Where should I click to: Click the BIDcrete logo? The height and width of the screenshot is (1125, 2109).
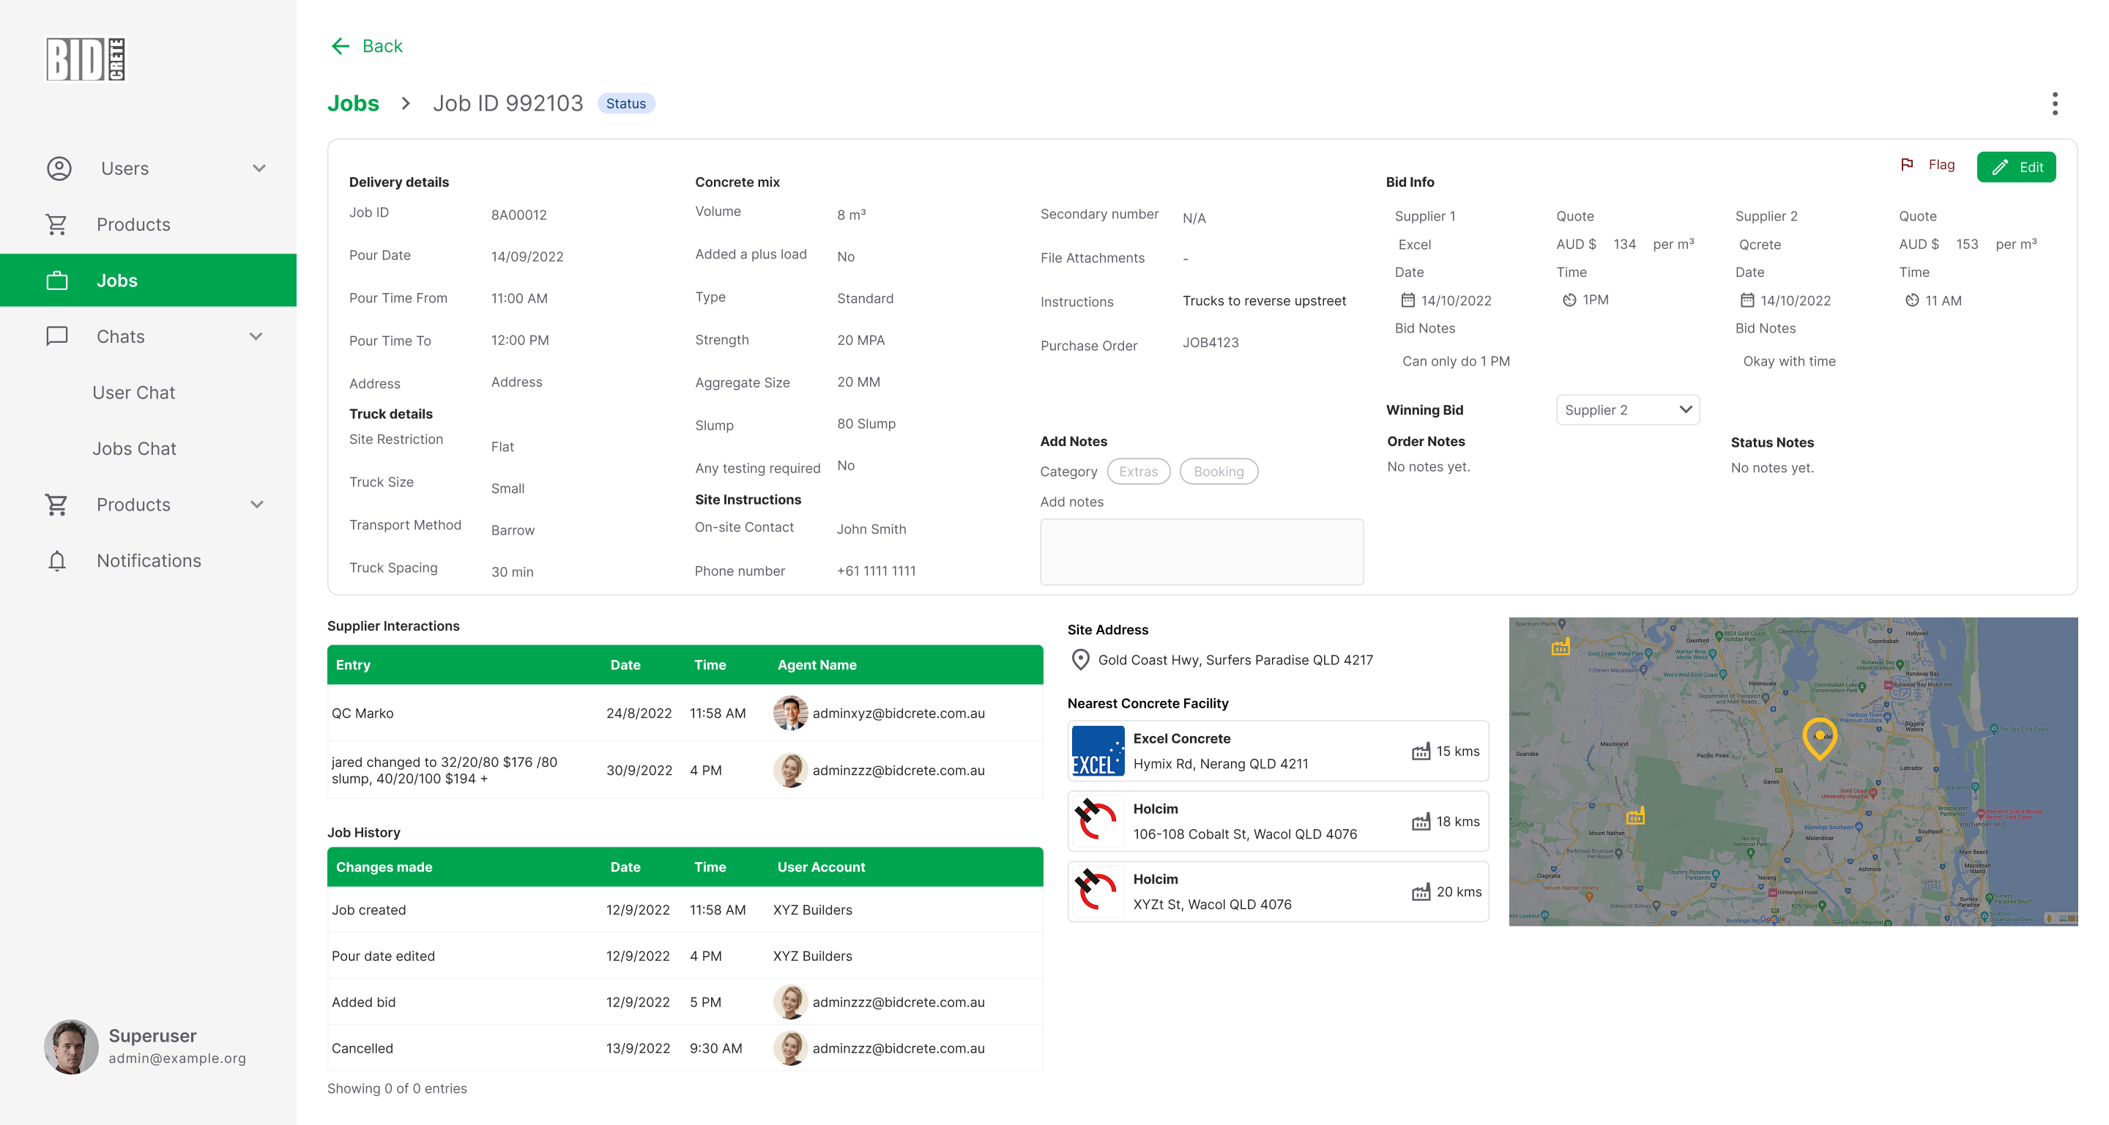85,59
